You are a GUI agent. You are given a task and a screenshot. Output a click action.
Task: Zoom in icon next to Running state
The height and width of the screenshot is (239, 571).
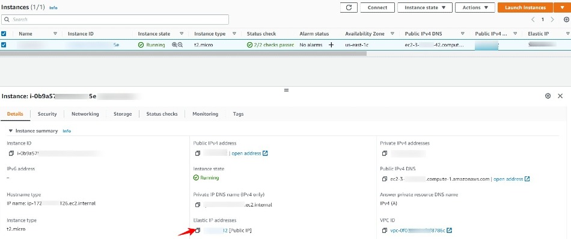174,45
